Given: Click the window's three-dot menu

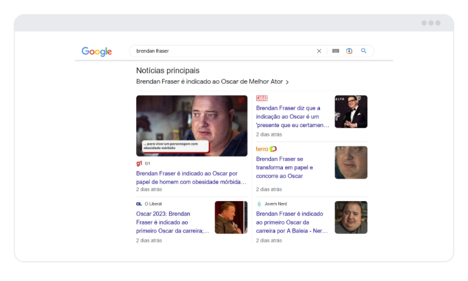Looking at the screenshot, I should tap(431, 23).
